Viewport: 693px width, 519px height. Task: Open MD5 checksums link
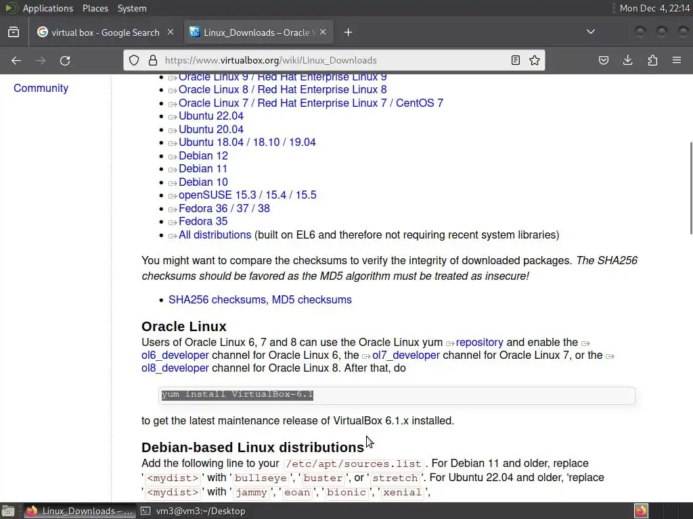coord(311,299)
